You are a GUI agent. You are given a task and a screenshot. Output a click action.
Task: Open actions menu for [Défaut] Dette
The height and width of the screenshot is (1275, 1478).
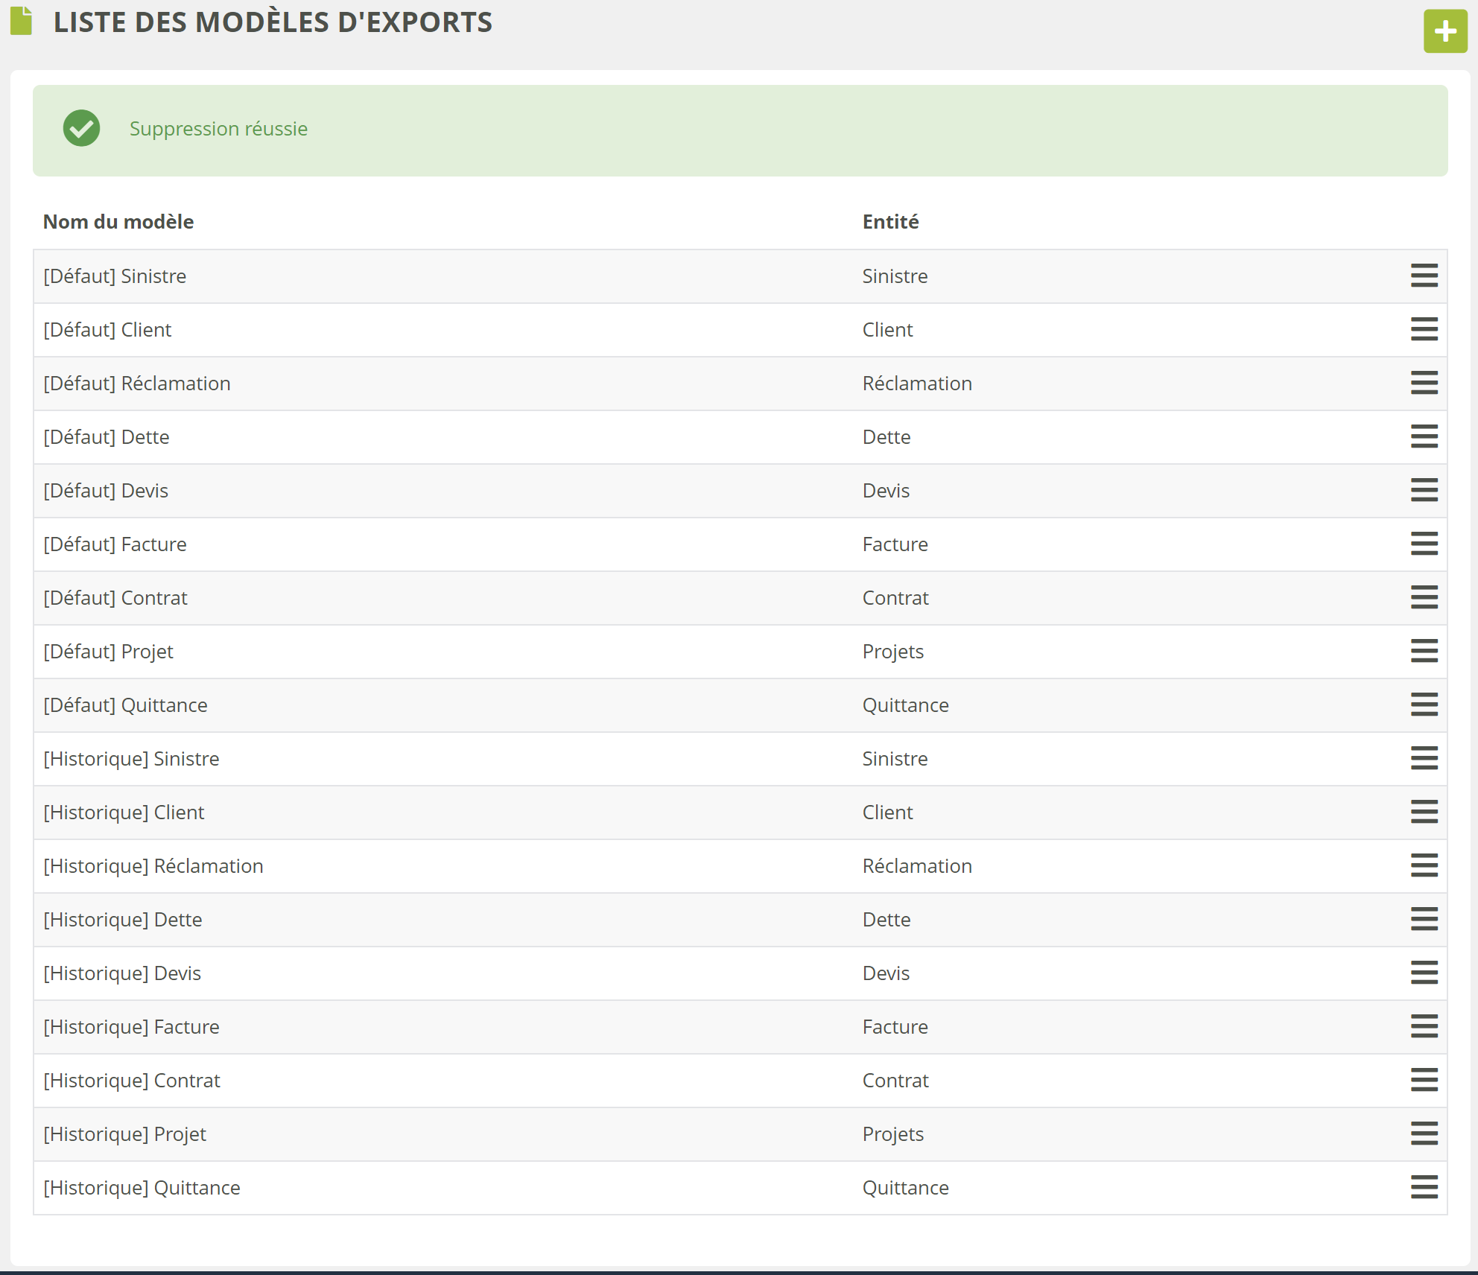(1424, 437)
